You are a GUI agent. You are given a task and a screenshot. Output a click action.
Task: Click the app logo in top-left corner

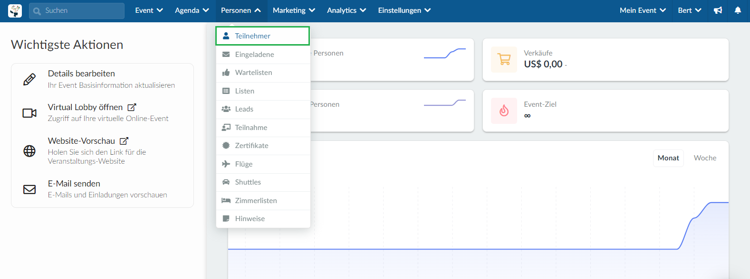pos(15,10)
